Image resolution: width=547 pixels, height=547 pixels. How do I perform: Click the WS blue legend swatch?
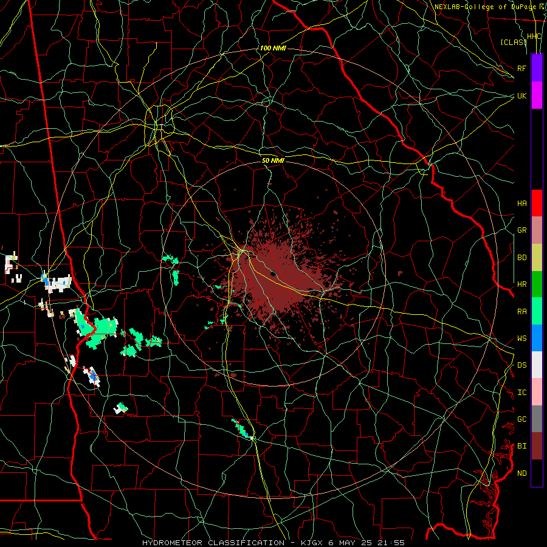click(537, 338)
